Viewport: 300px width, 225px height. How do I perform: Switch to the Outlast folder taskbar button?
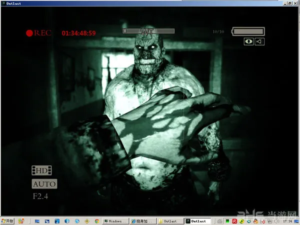(170, 221)
